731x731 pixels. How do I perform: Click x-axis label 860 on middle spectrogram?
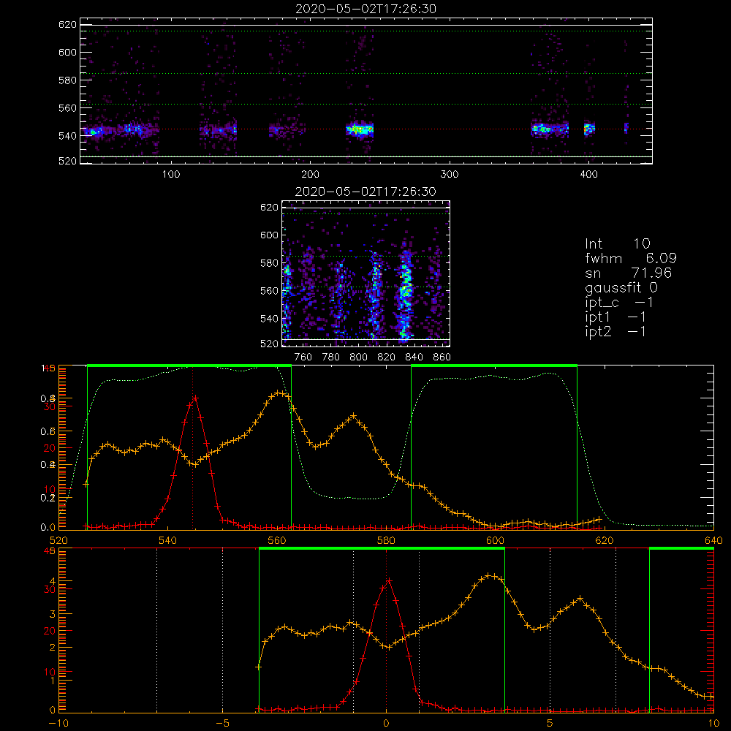point(442,357)
